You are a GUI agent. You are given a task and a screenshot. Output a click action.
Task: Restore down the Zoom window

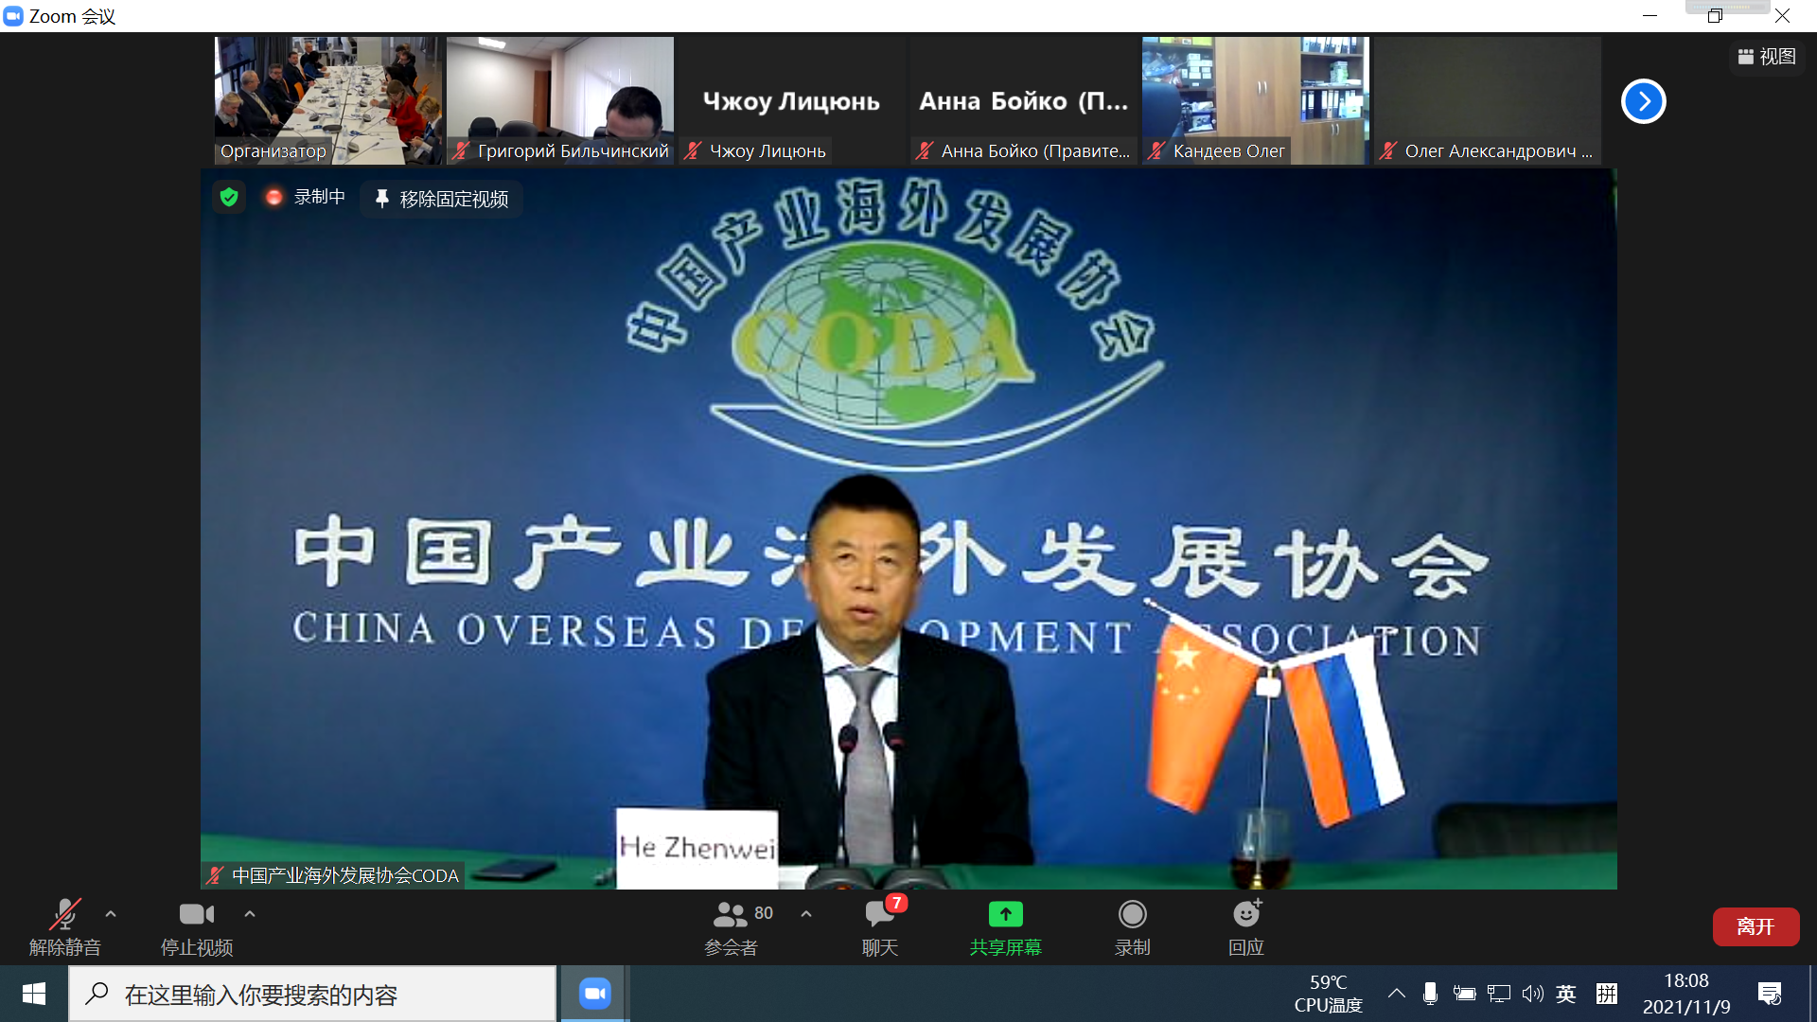pos(1715,16)
